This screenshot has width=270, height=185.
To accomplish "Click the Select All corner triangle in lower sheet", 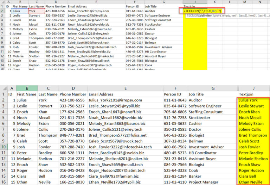I will (x=4, y=88).
